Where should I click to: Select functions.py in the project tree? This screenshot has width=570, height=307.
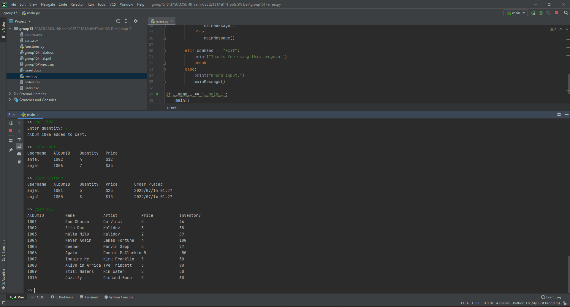click(34, 47)
